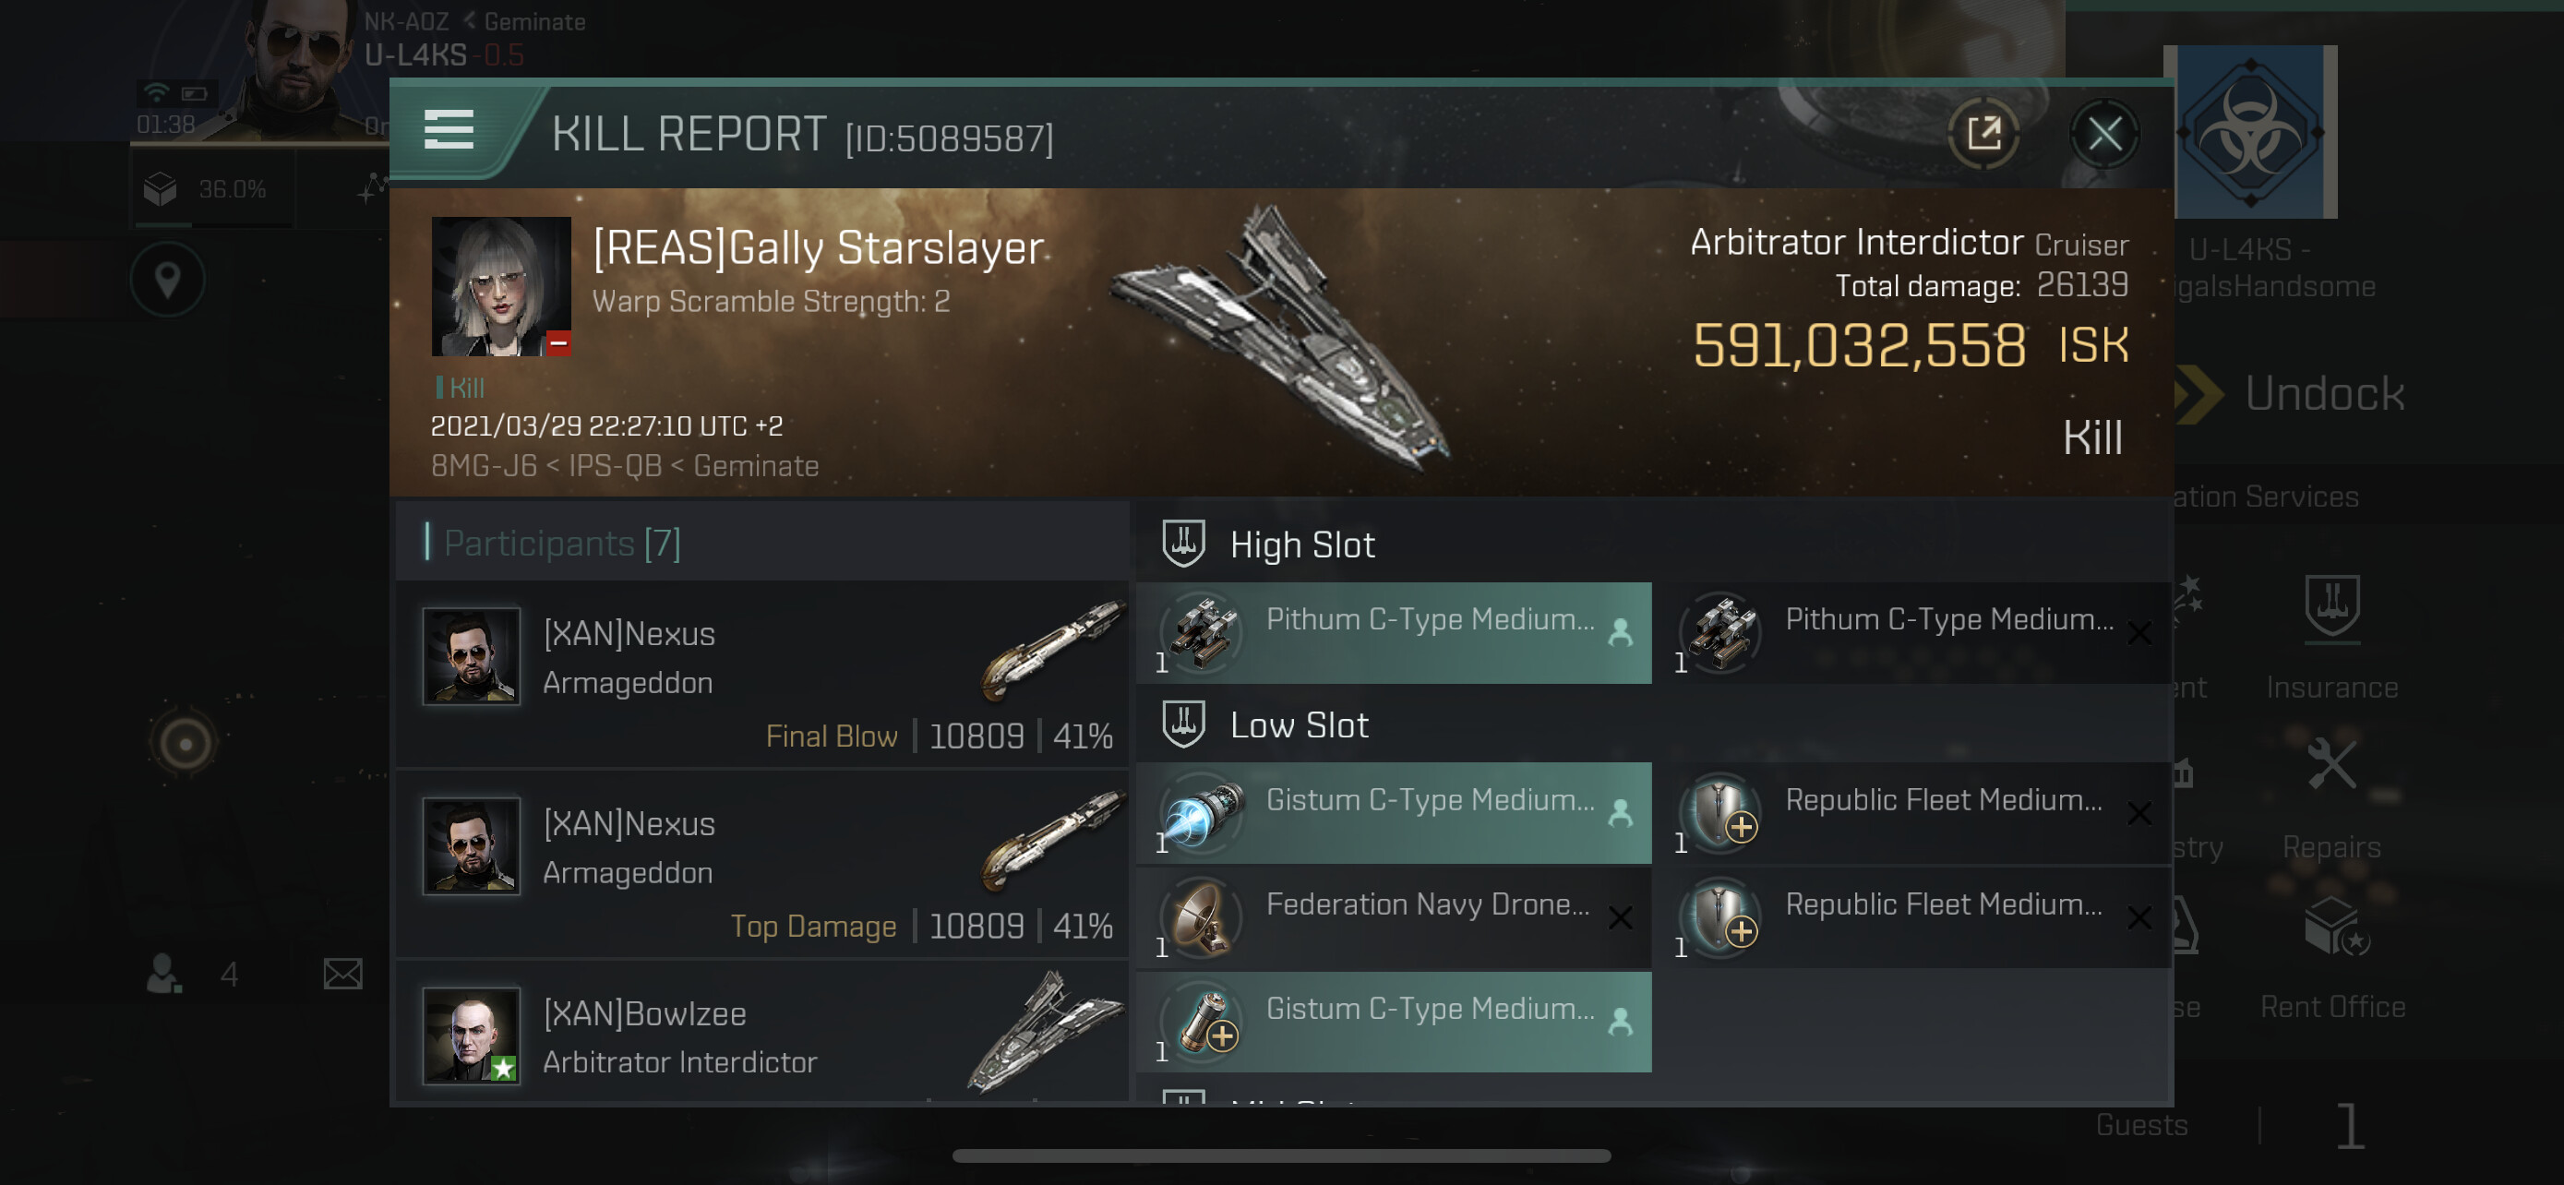Click the location pin icon

167,281
